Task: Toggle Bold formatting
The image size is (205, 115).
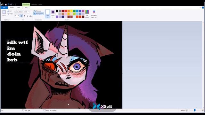Action: click(21, 16)
